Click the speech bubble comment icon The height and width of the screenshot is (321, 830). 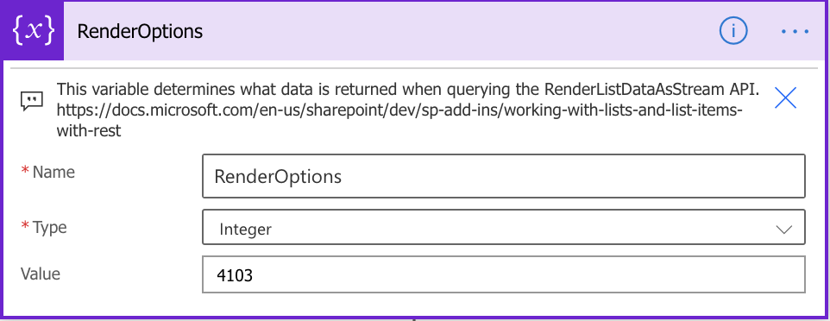[x=32, y=100]
